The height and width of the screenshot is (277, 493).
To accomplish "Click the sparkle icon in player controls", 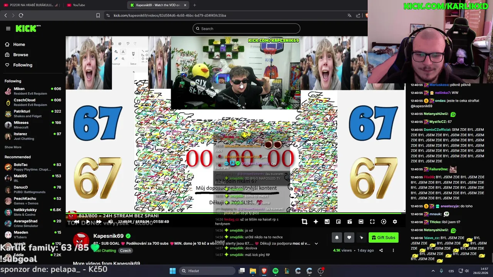I will tap(316, 222).
